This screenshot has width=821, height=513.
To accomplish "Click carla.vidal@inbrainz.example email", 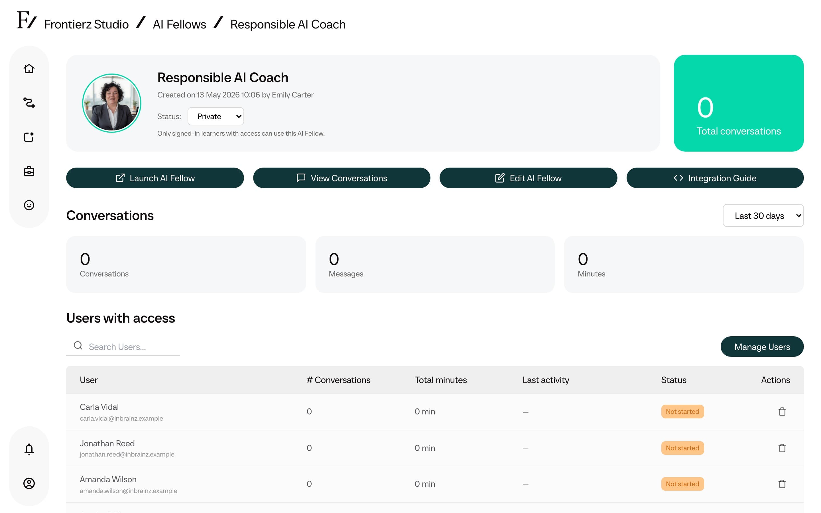I will pos(121,418).
